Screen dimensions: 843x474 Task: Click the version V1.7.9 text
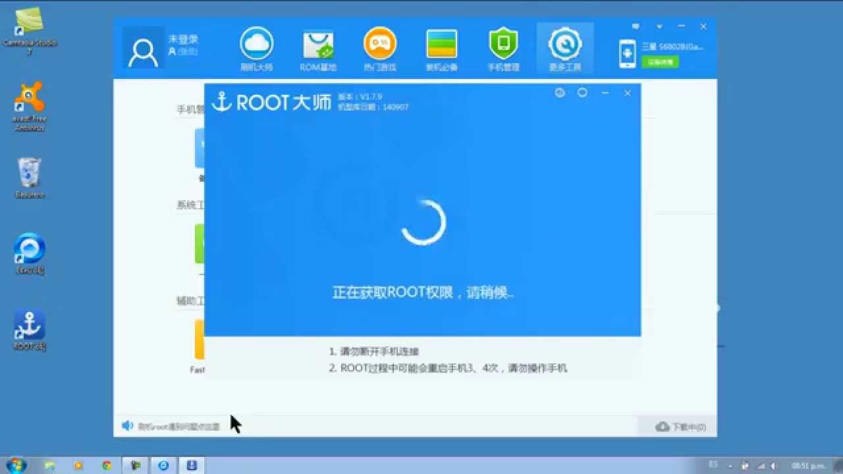click(x=360, y=97)
